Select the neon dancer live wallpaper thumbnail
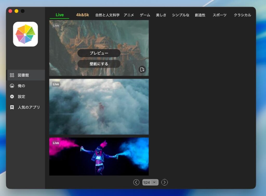 click(99, 156)
